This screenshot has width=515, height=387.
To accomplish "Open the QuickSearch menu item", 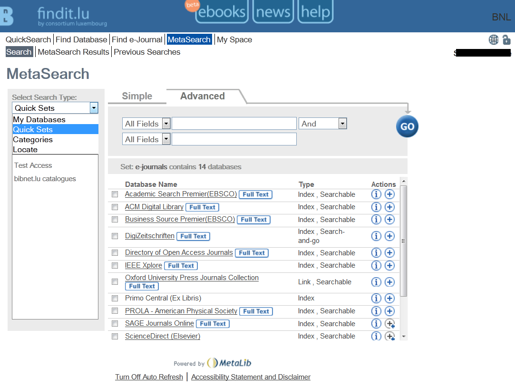I will [28, 40].
